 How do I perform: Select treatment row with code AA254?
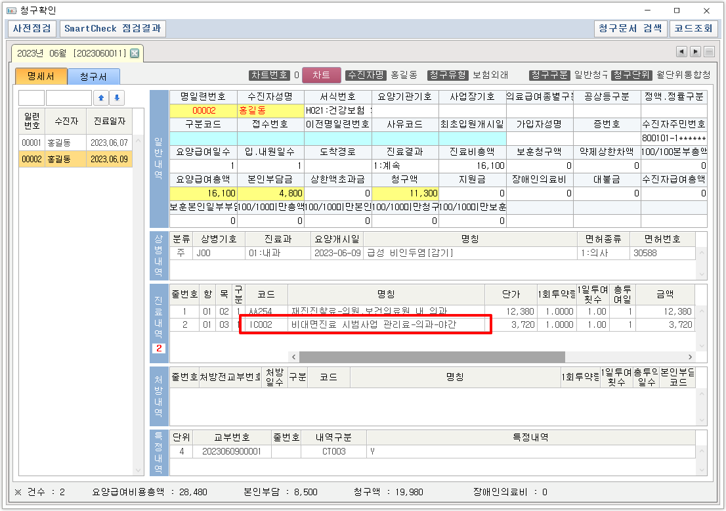tap(394, 311)
